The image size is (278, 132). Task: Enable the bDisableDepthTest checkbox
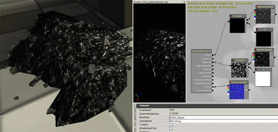tap(171, 128)
